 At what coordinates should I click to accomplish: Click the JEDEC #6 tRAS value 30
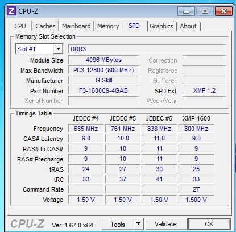click(x=159, y=169)
